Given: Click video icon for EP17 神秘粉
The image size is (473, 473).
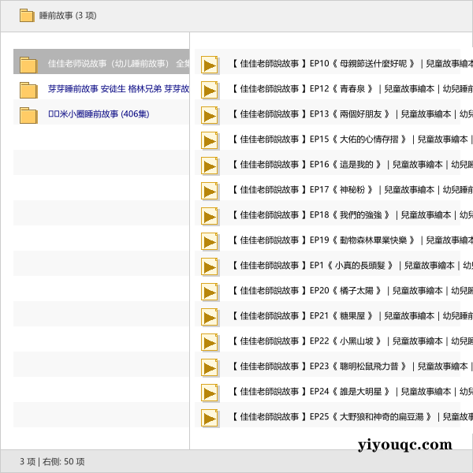Looking at the screenshot, I should [x=210, y=191].
